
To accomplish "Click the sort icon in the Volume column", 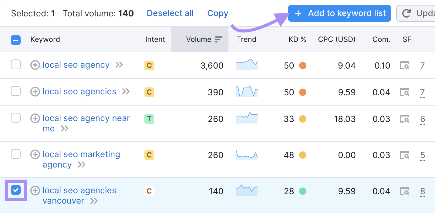I will click(218, 39).
